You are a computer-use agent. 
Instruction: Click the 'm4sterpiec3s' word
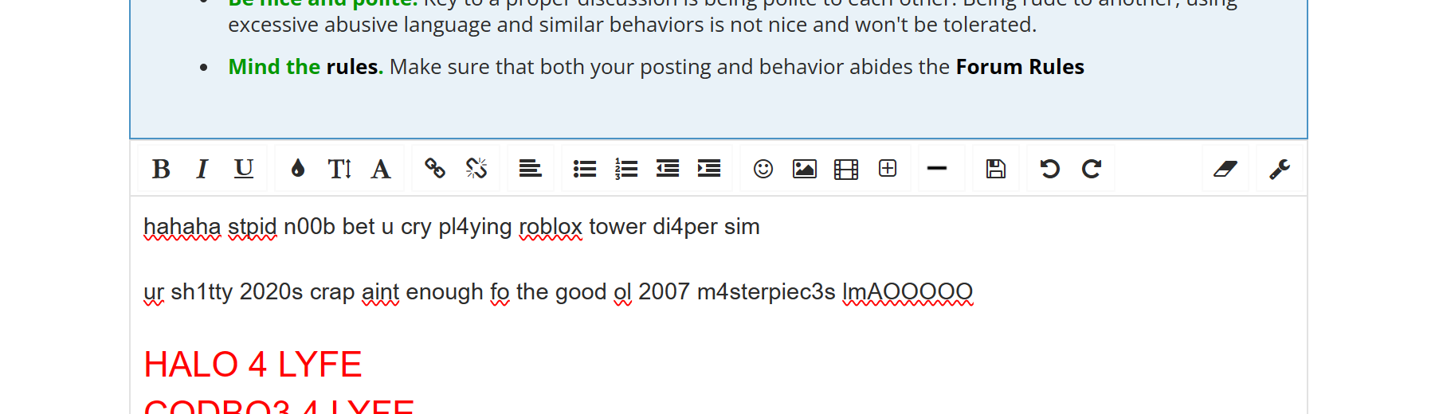point(767,292)
